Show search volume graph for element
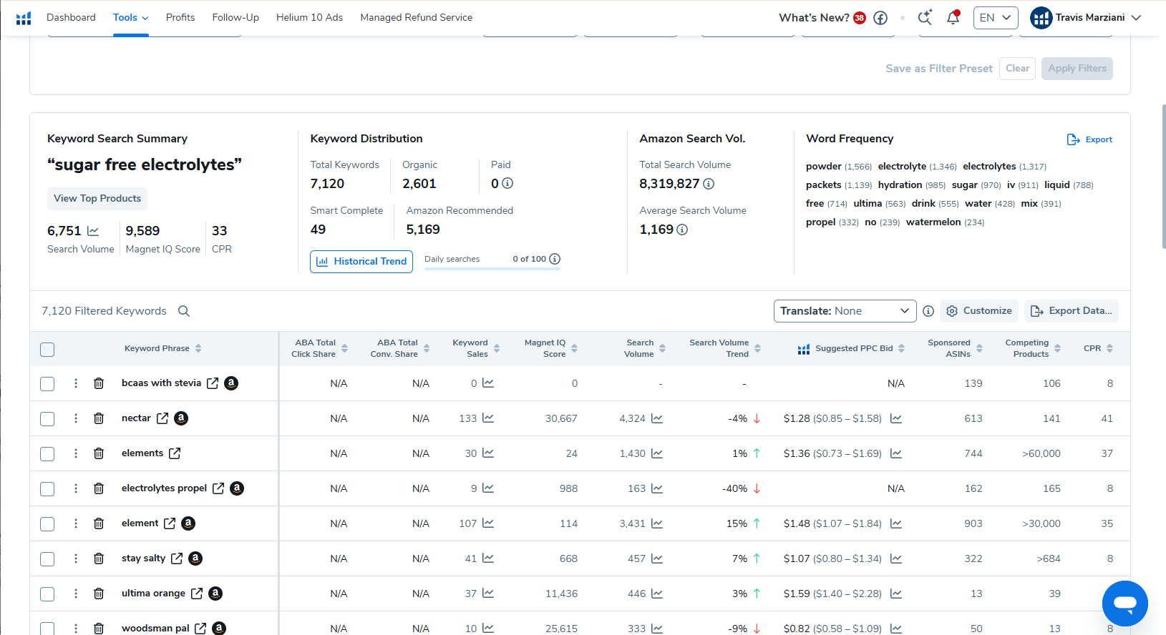This screenshot has height=635, width=1166. point(657,523)
